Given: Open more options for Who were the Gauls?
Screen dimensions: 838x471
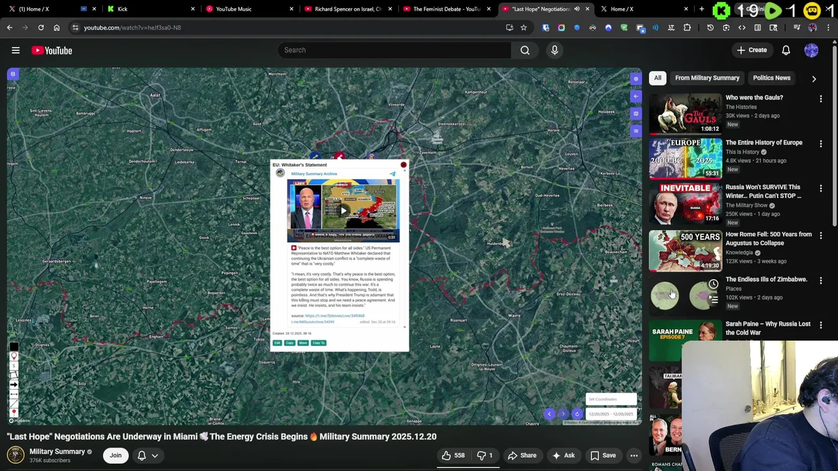Looking at the screenshot, I should point(821,99).
